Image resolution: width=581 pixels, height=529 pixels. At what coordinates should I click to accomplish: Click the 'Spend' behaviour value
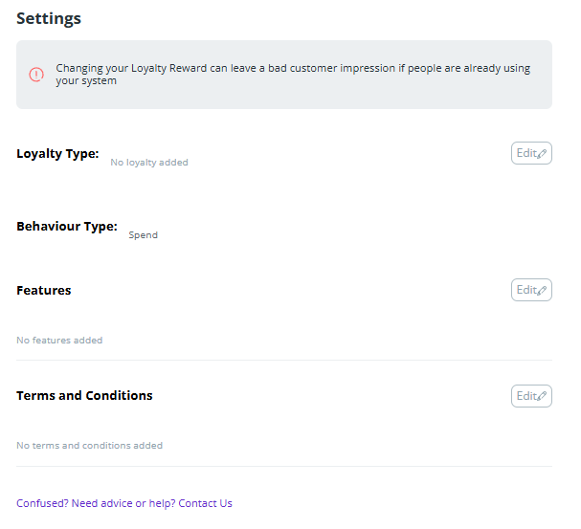point(143,235)
